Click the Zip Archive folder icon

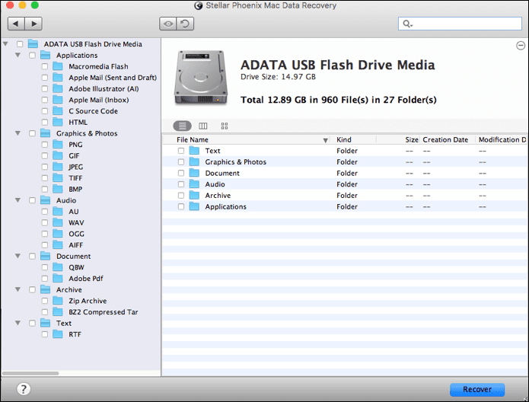tap(58, 301)
